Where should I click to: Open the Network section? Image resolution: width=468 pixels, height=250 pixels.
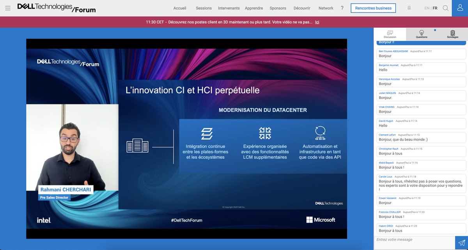coord(326,8)
